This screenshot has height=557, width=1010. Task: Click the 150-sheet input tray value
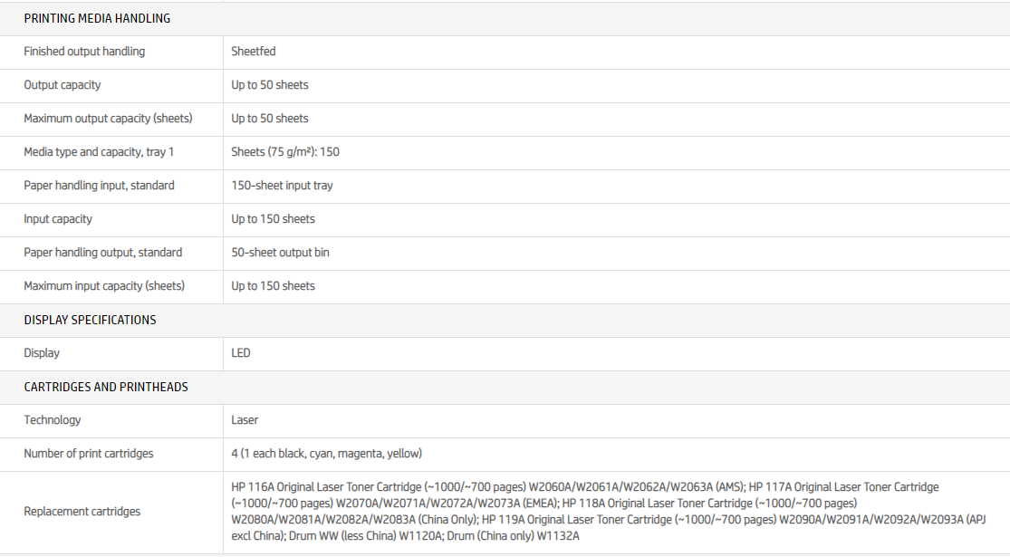point(282,186)
